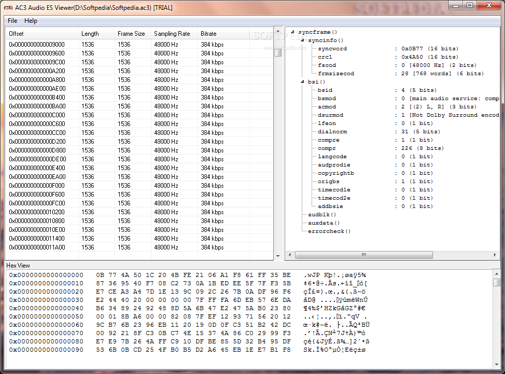505x374 pixels.
Task: Select the audprodie tree entry
Action: [x=375, y=165]
